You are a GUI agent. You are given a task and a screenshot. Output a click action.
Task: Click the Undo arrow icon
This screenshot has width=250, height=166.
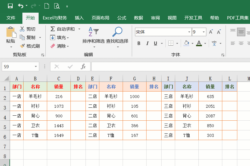point(20,6)
